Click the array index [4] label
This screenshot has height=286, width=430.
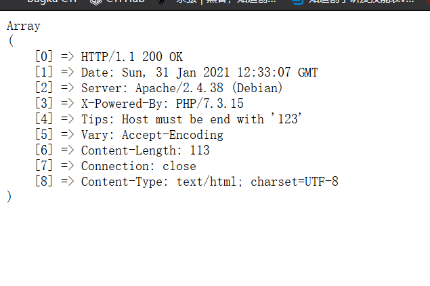coord(44,119)
